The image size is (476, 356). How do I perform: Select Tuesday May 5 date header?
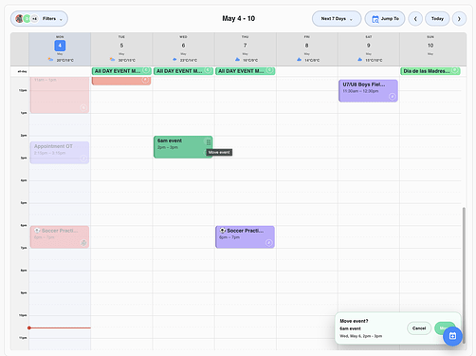pos(121,46)
